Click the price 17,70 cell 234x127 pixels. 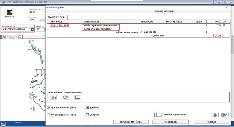(218, 25)
